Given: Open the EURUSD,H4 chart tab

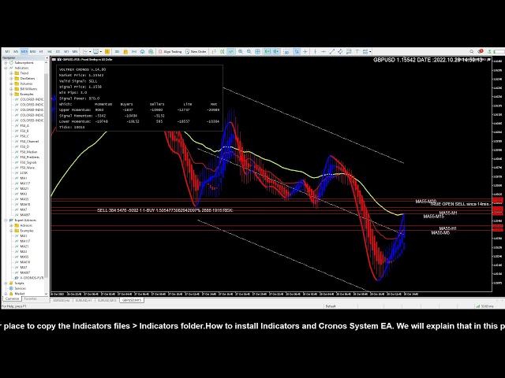Looking at the screenshot, I should coord(62,300).
